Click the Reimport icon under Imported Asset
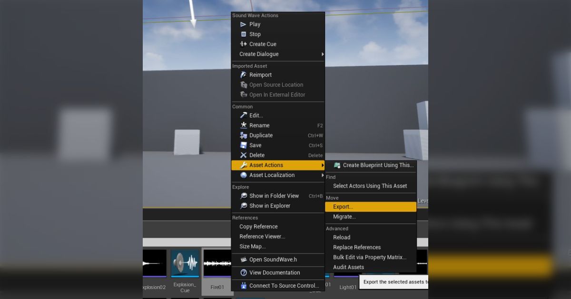The image size is (571, 299). pos(244,75)
